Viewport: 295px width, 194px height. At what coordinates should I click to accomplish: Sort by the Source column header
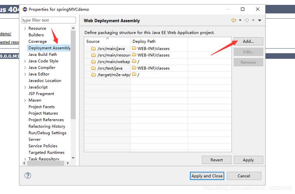107,41
